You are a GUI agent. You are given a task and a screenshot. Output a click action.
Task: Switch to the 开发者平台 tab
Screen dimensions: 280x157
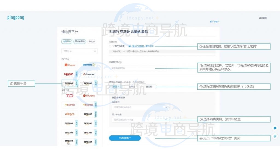tap(80, 41)
